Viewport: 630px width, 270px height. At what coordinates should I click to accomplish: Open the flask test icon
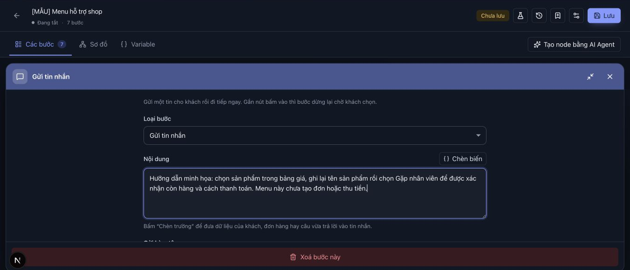pyautogui.click(x=520, y=16)
